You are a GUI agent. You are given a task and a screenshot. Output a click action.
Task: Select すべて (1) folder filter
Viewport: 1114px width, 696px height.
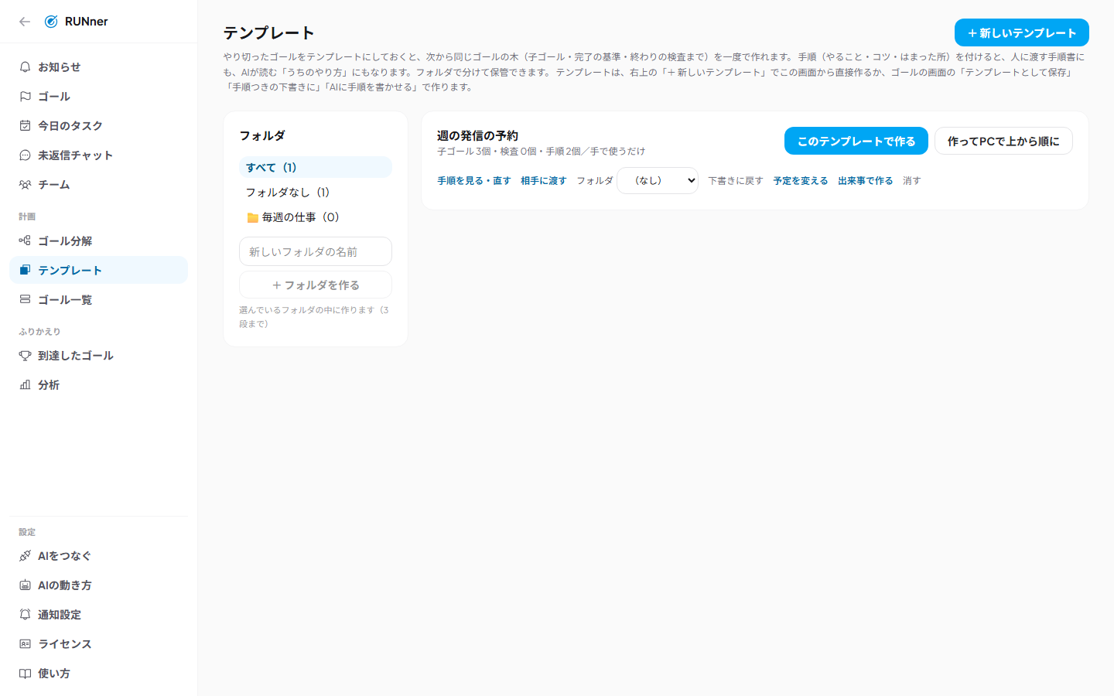click(316, 168)
